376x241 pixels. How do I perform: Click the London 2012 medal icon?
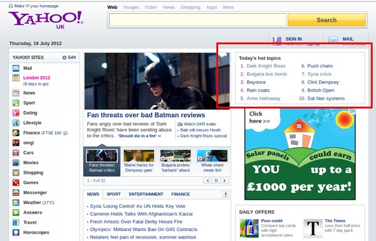tap(16, 78)
